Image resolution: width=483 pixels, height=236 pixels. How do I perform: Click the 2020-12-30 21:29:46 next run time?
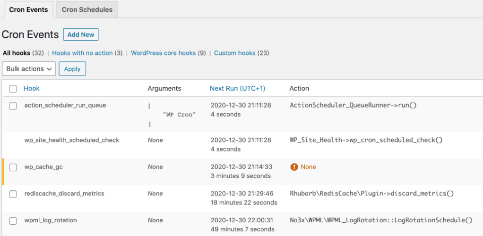(x=242, y=194)
